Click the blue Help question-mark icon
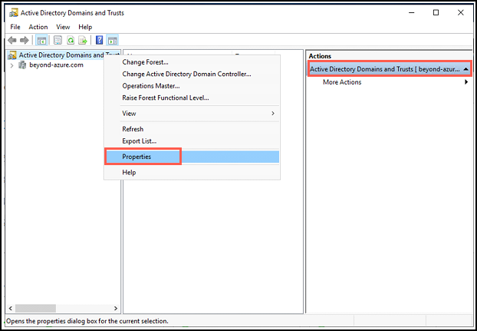 (99, 40)
